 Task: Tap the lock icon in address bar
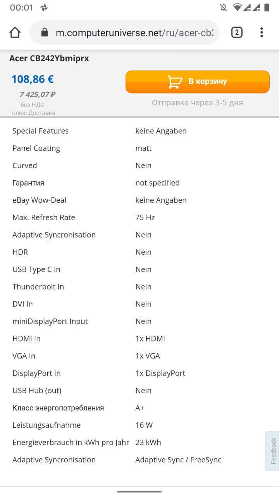point(45,32)
